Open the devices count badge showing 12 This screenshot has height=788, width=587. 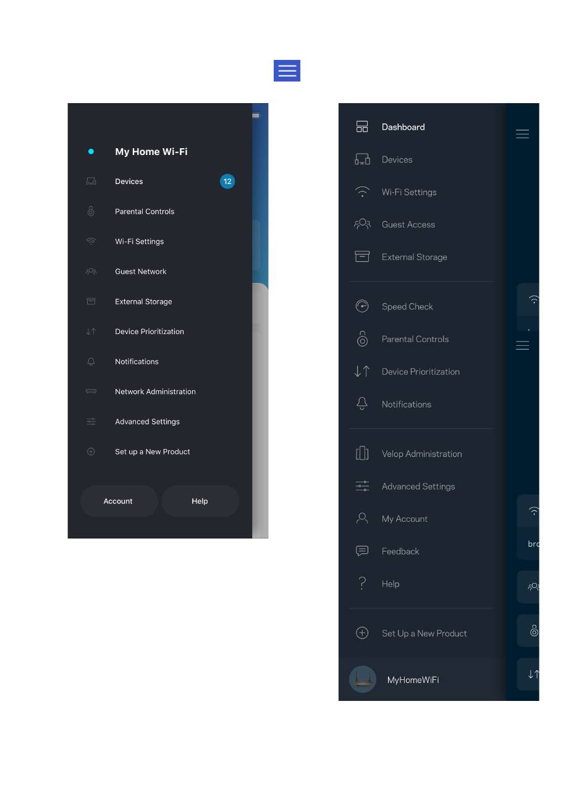227,182
